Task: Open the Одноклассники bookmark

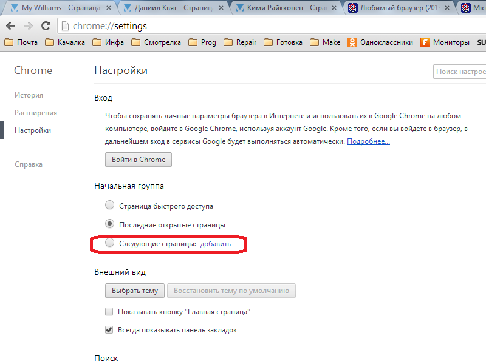Action: point(380,42)
